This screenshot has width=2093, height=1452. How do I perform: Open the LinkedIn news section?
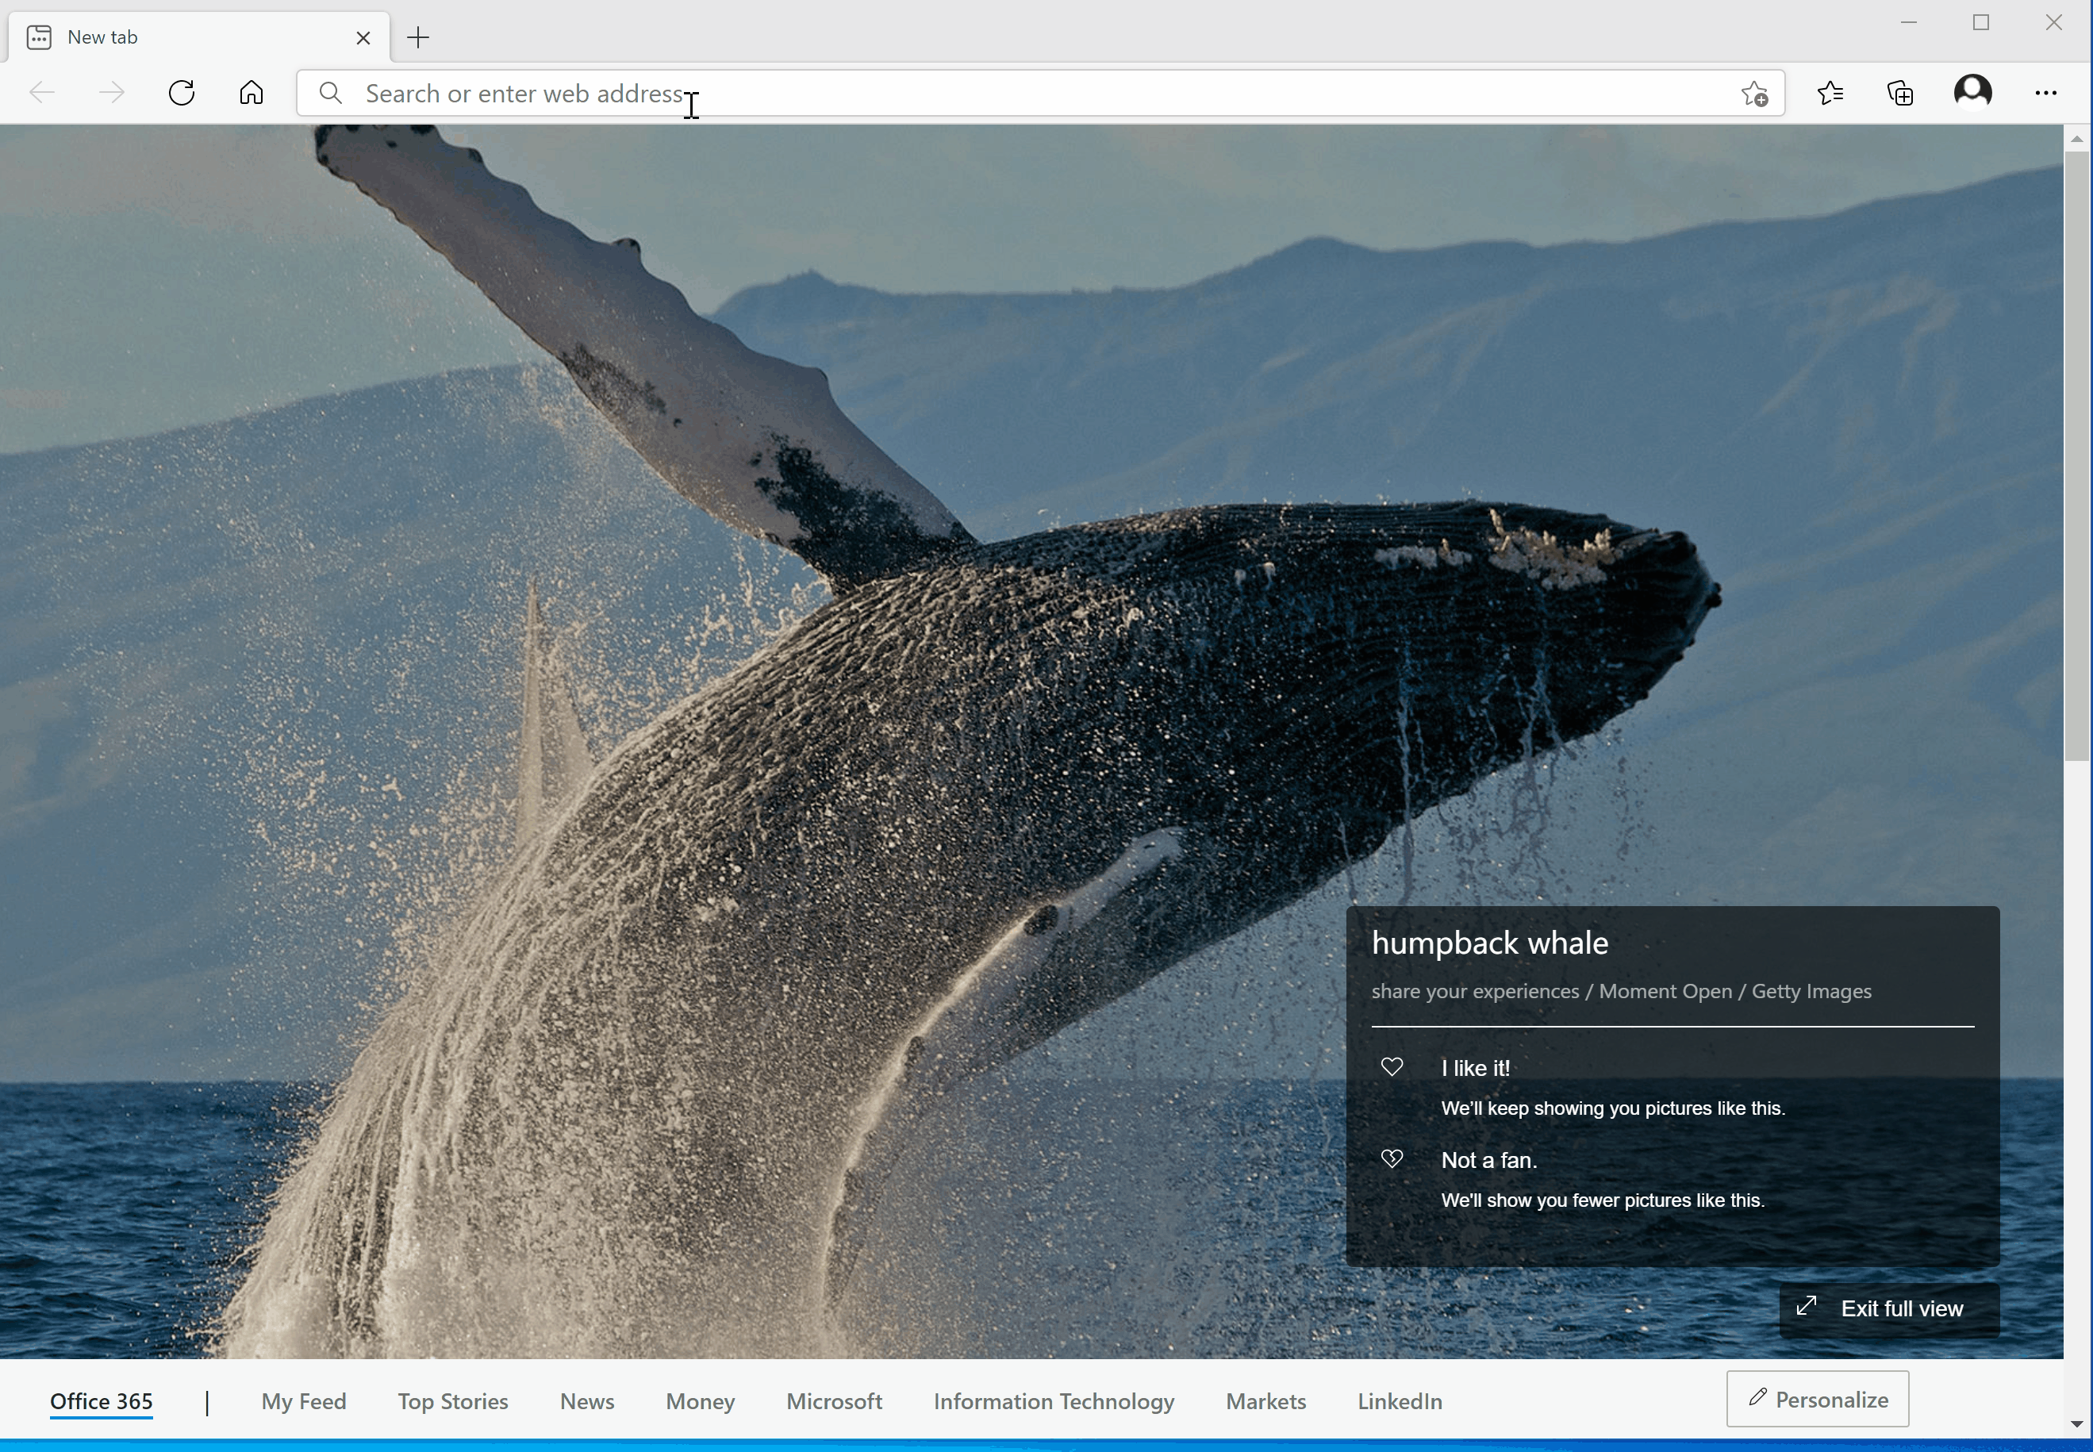point(1399,1401)
